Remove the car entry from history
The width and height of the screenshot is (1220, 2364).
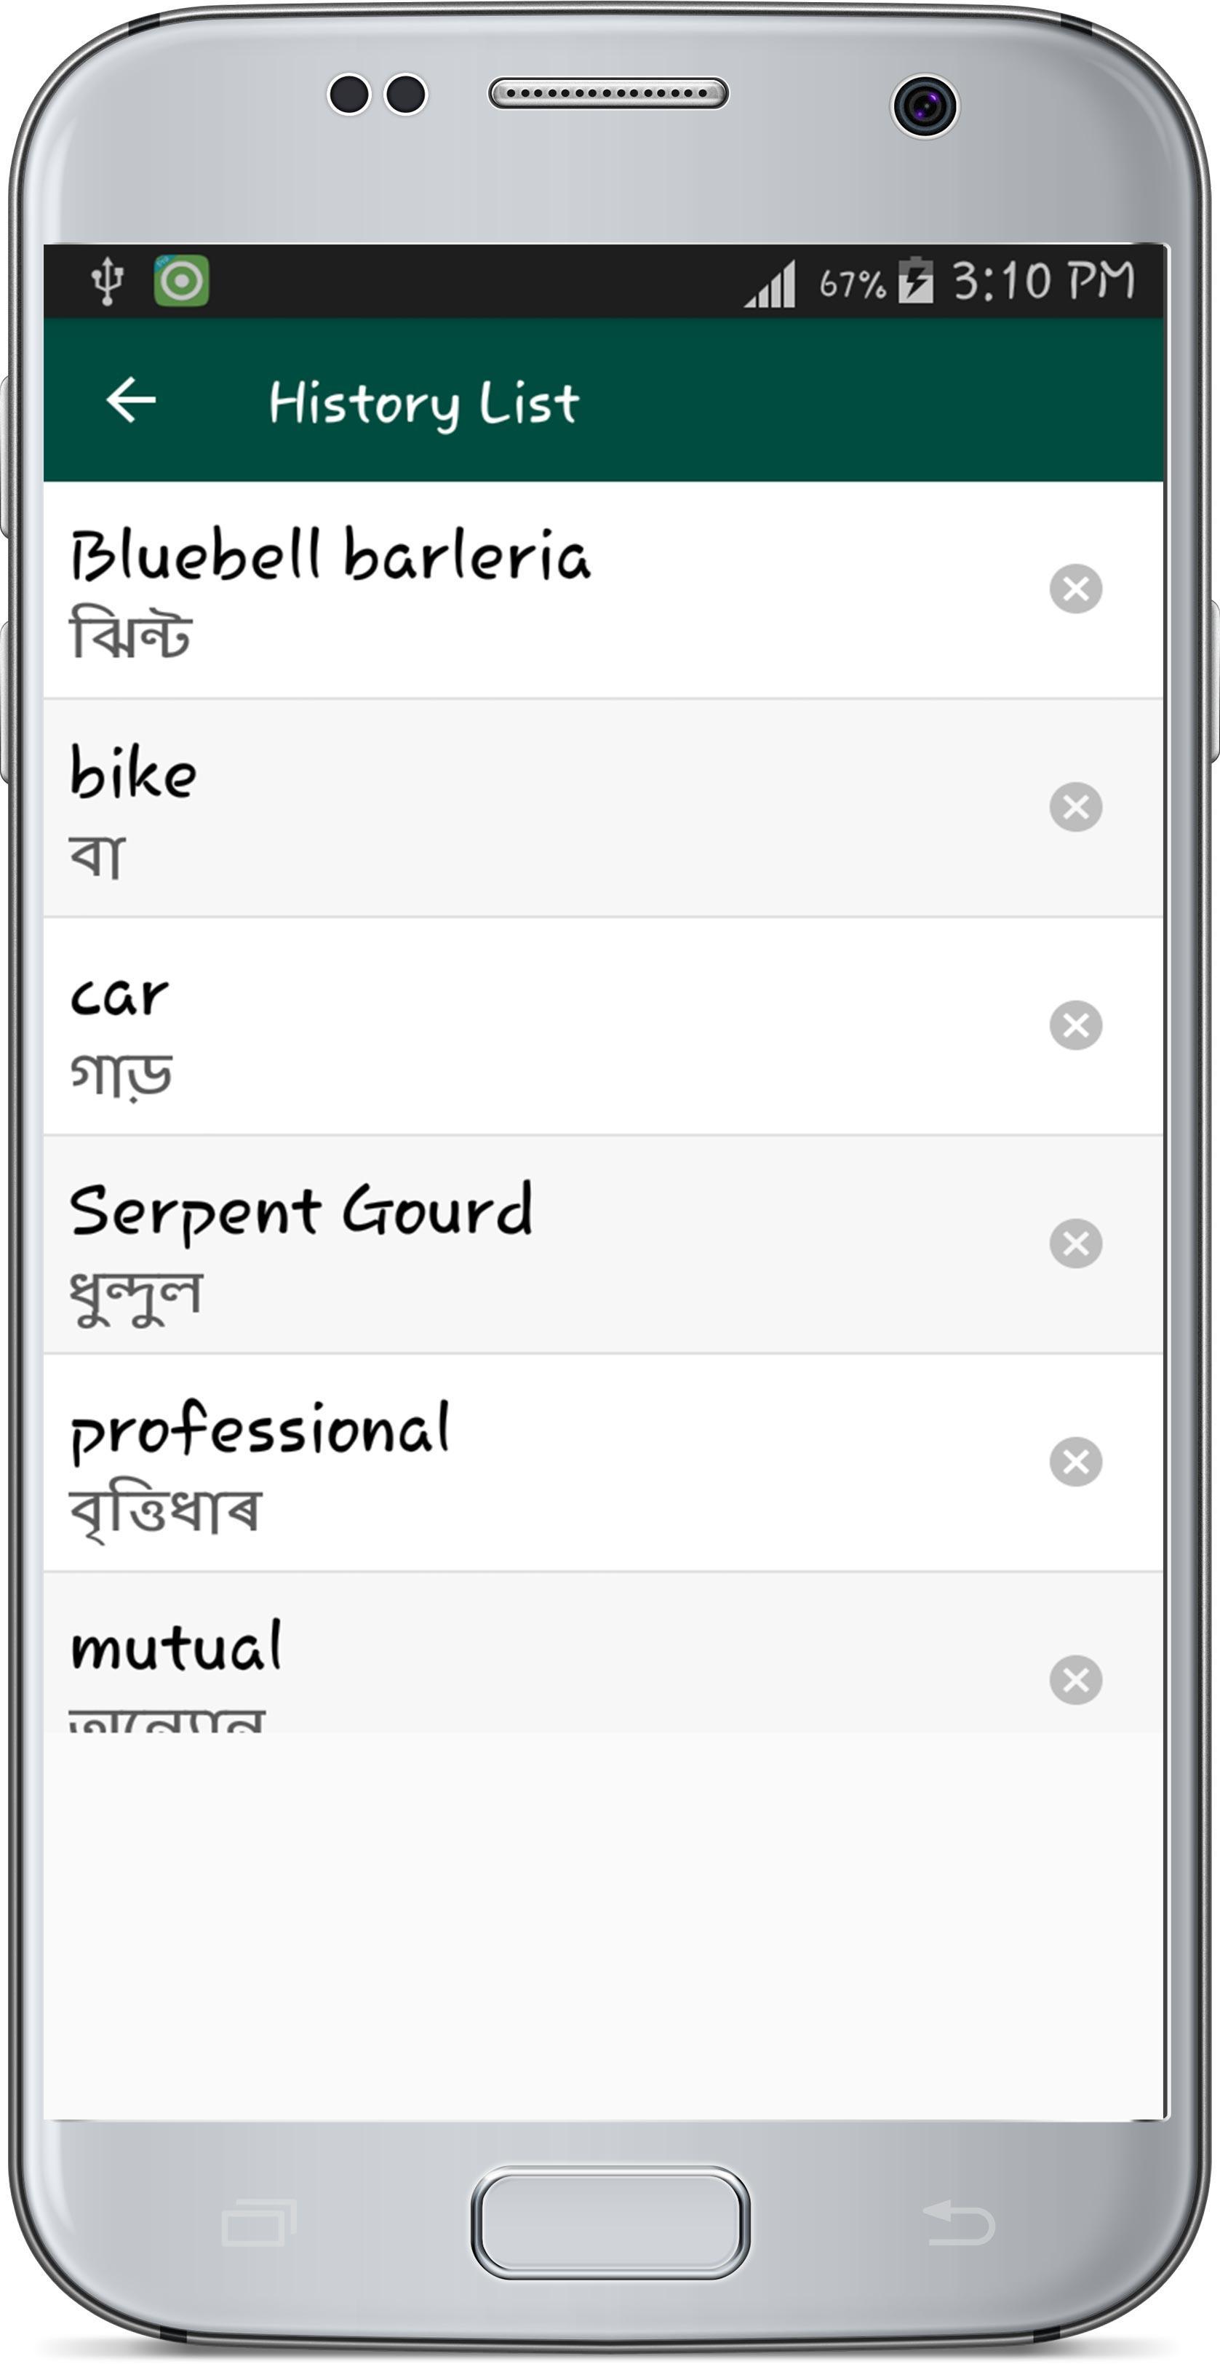pyautogui.click(x=1075, y=1025)
